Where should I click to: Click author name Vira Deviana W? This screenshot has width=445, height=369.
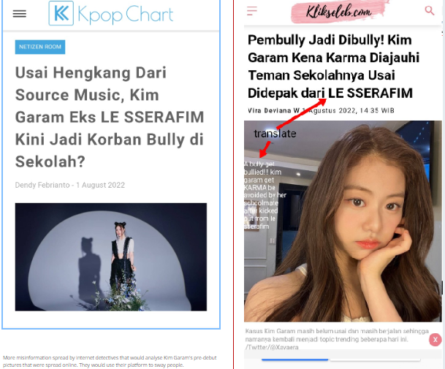pos(273,110)
